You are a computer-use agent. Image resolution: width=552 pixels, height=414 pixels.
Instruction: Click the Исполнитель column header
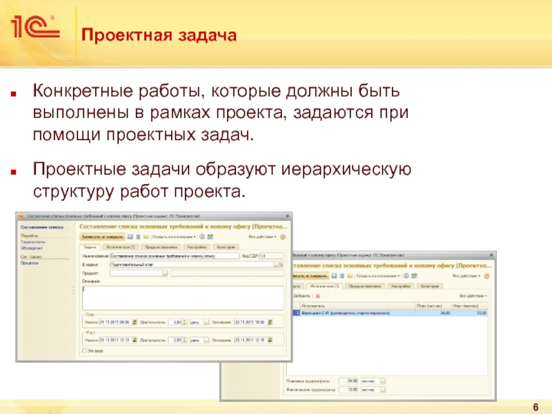pyautogui.click(x=357, y=306)
